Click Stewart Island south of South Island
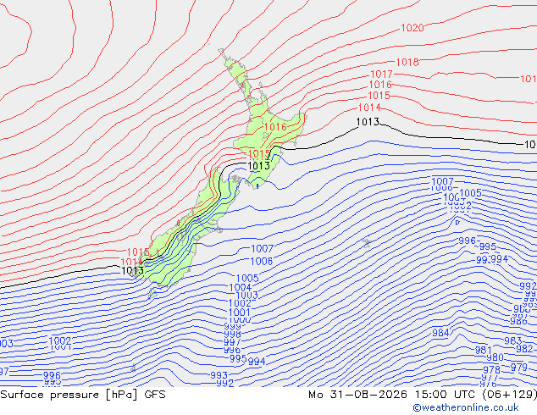This screenshot has height=415, width=537. click(152, 293)
